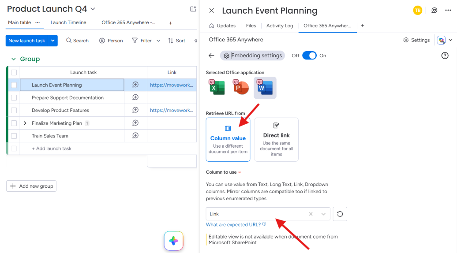Open the Link column dropdown

pyautogui.click(x=323, y=214)
